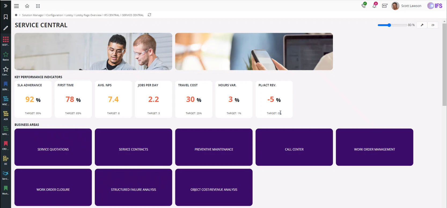Viewport: 447px width, 208px height.
Task: Open the Work... green bookmark shortcut
Action: click(x=6, y=190)
